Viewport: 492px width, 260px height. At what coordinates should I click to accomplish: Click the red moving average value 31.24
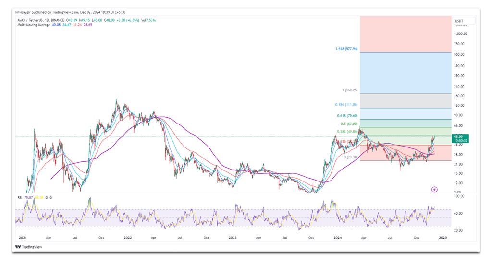click(77, 25)
